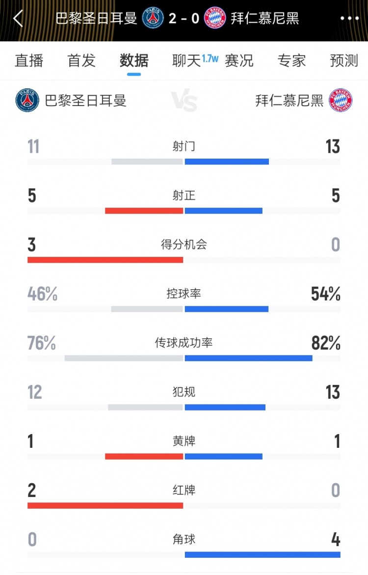Tap the 角球 corners stat bar
This screenshot has height=575, width=368.
pos(184,554)
